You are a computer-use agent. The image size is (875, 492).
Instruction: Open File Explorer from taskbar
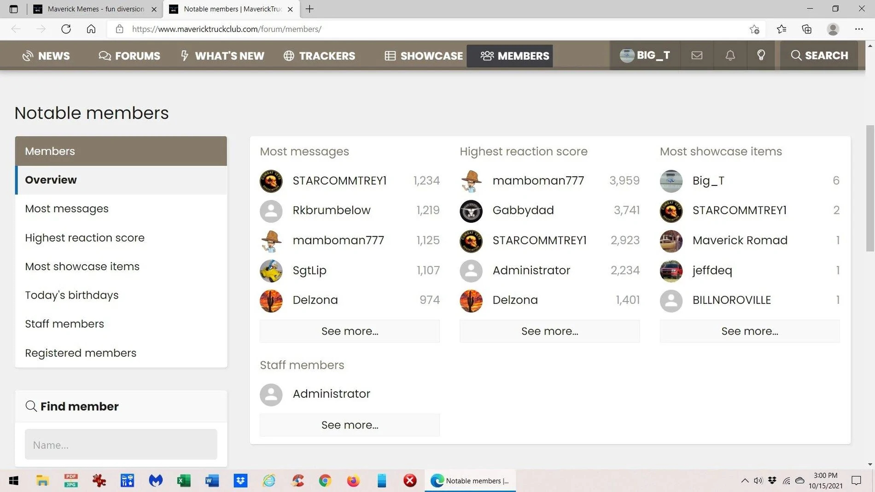(x=42, y=480)
